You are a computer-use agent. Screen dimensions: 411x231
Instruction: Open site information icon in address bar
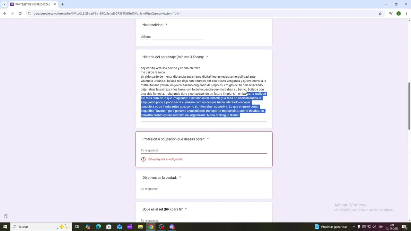(29, 13)
